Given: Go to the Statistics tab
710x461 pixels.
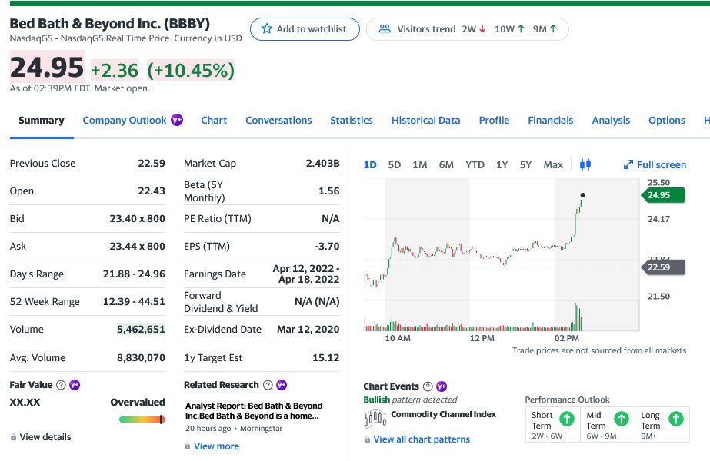Looking at the screenshot, I should [x=352, y=121].
